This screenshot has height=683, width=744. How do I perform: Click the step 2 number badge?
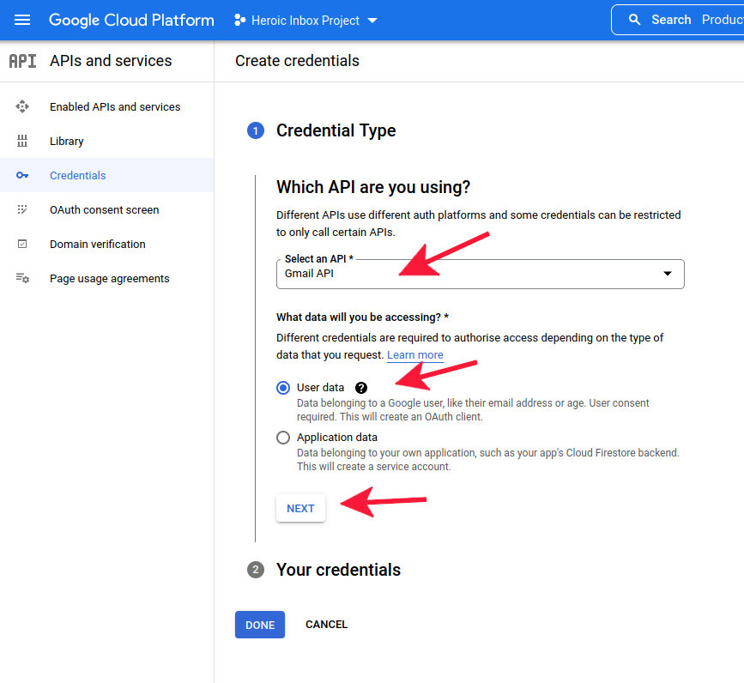256,570
